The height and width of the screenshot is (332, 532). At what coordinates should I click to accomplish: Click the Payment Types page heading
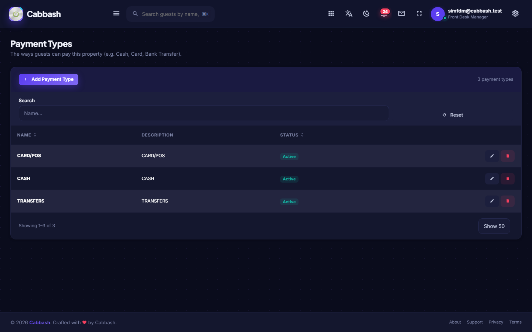click(41, 44)
